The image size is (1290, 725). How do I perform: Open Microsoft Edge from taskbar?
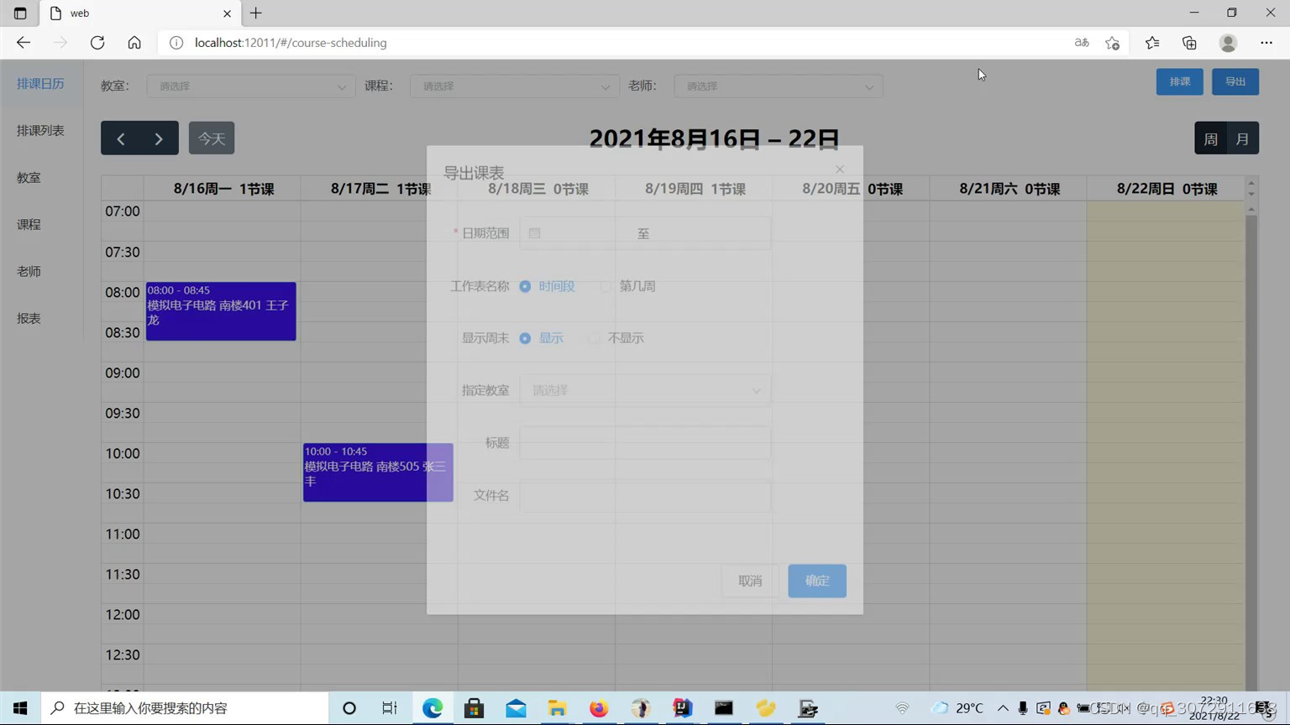pos(433,708)
